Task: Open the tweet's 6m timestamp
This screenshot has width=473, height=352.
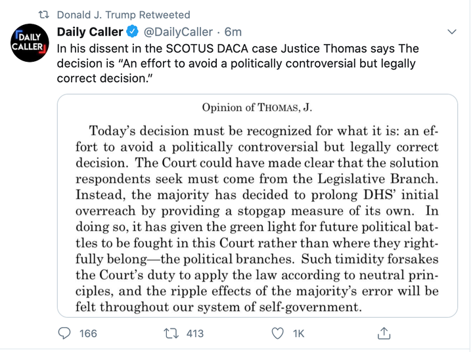Action: (233, 32)
